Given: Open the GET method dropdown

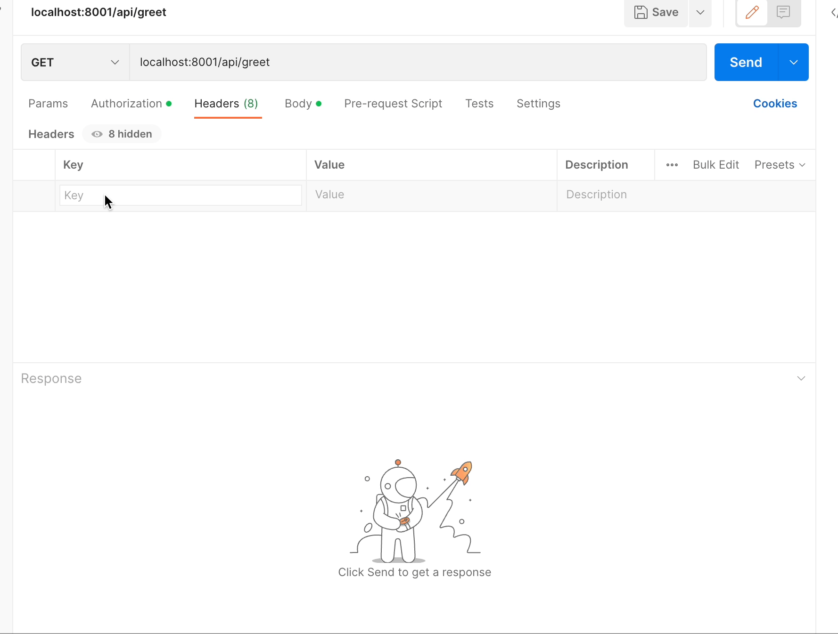Looking at the screenshot, I should [x=74, y=62].
